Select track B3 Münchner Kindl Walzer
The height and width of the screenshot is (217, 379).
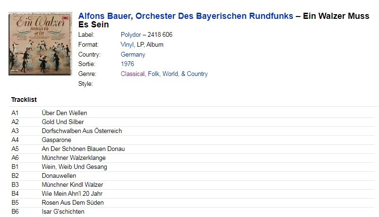point(193,184)
